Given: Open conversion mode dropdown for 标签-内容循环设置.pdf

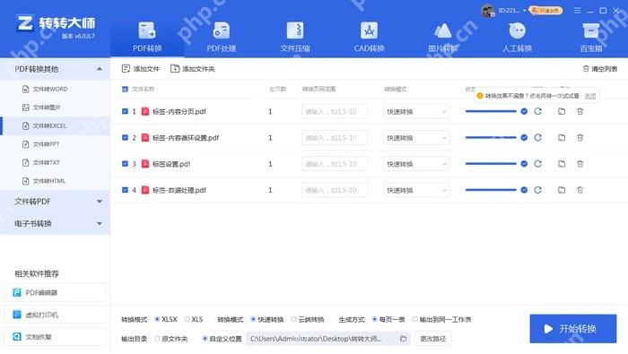Looking at the screenshot, I should click(x=416, y=138).
